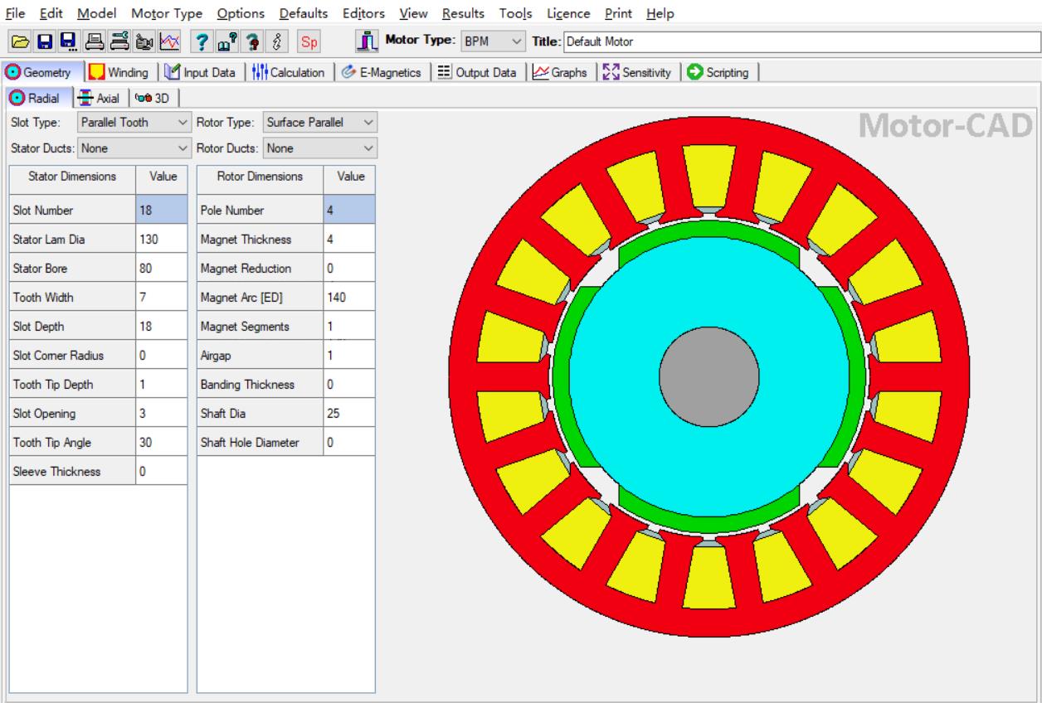Expand the Slot Type Parallel Tooth dropdown

(x=133, y=124)
